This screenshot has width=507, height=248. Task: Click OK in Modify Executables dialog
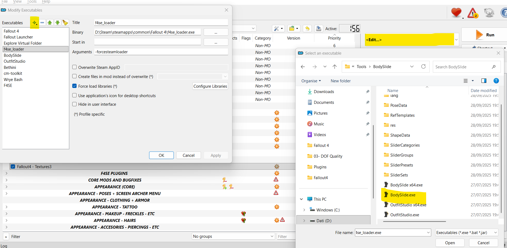tap(161, 155)
